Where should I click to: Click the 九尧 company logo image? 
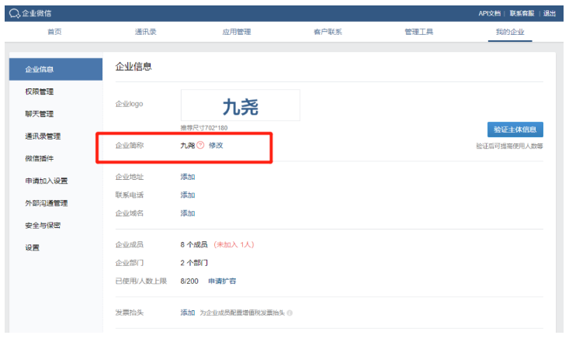click(240, 105)
